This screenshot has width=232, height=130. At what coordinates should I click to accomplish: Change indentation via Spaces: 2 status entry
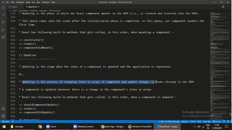pos(185,122)
